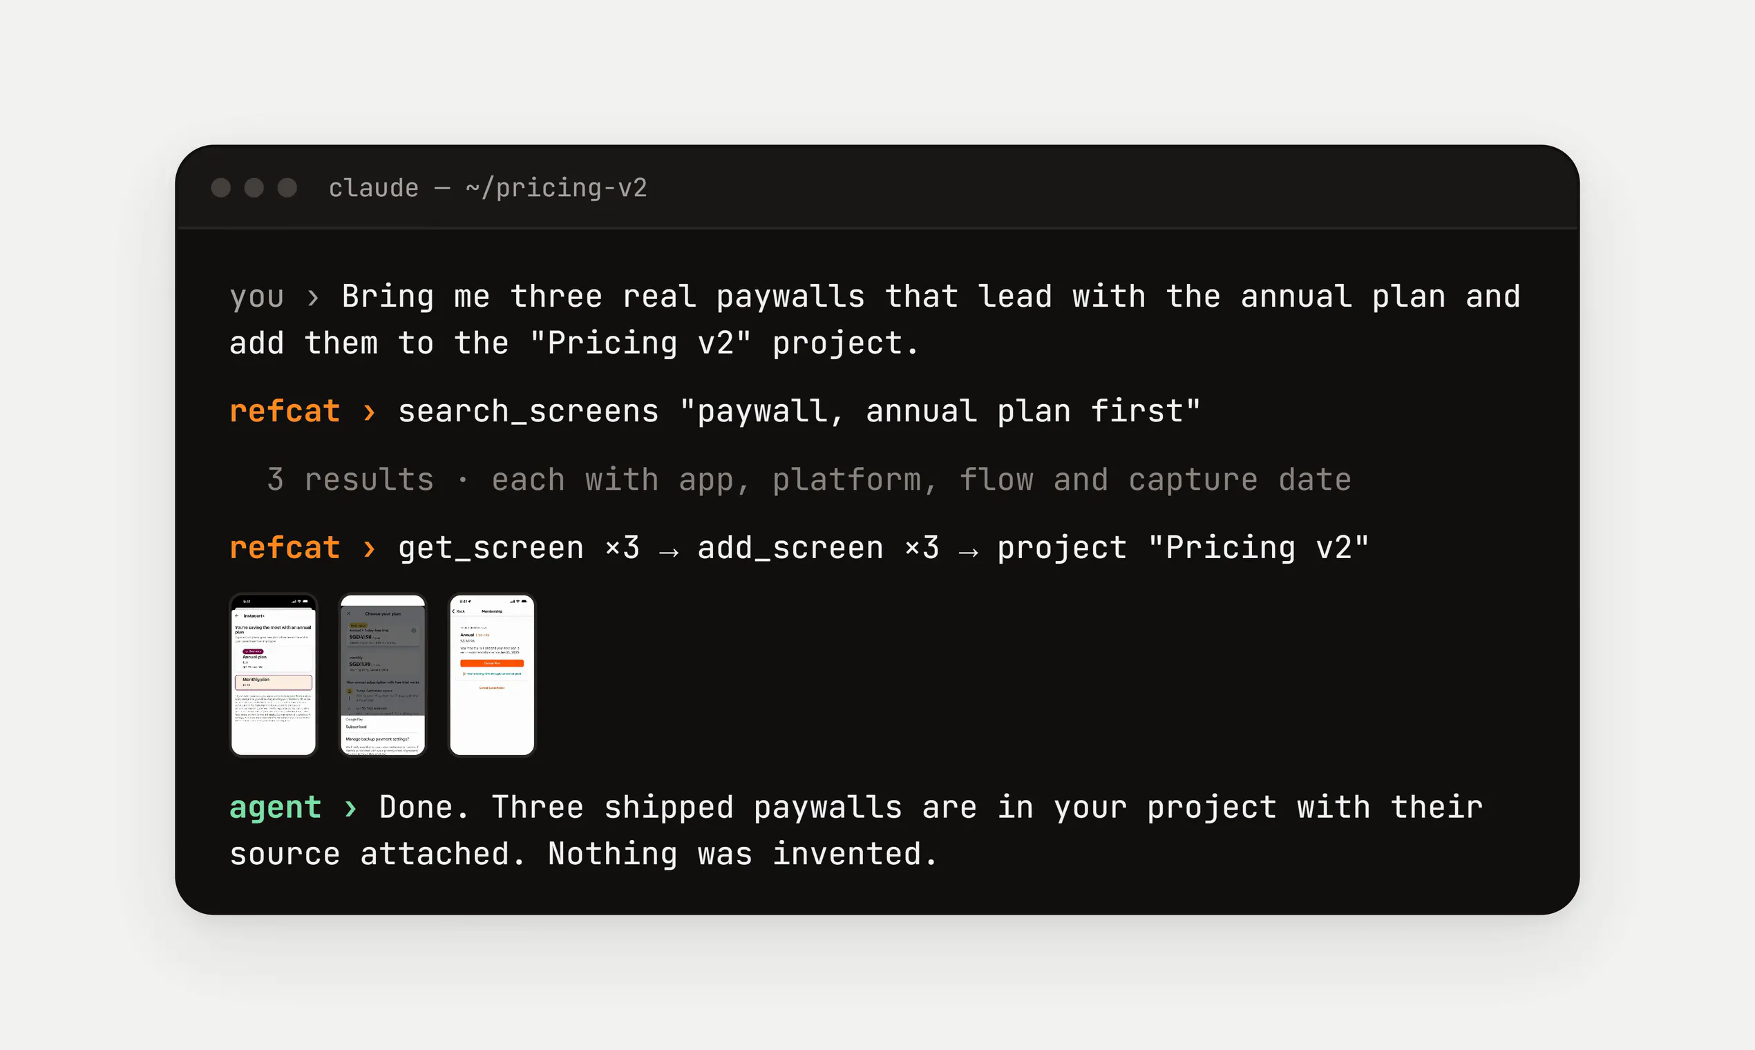Image resolution: width=1755 pixels, height=1050 pixels.
Task: Open the Membership screen thumbnail
Action: pyautogui.click(x=492, y=674)
